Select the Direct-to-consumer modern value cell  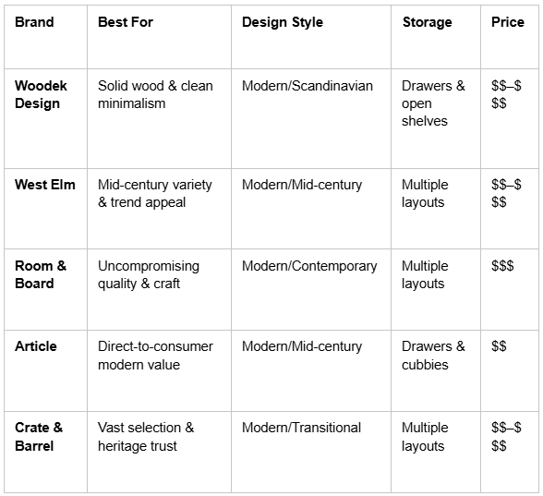159,370
